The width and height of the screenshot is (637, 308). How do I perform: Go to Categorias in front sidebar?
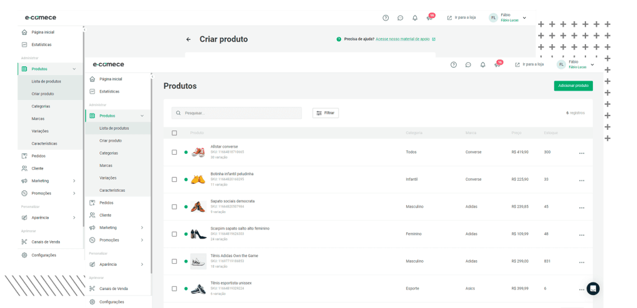109,153
